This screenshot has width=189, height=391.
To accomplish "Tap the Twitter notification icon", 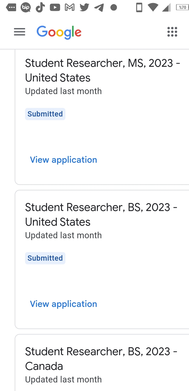I will point(84,7).
